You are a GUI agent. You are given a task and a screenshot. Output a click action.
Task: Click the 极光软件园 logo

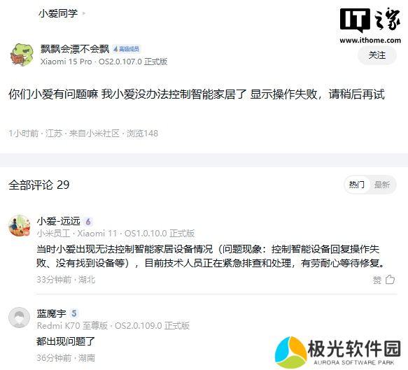coord(338,352)
